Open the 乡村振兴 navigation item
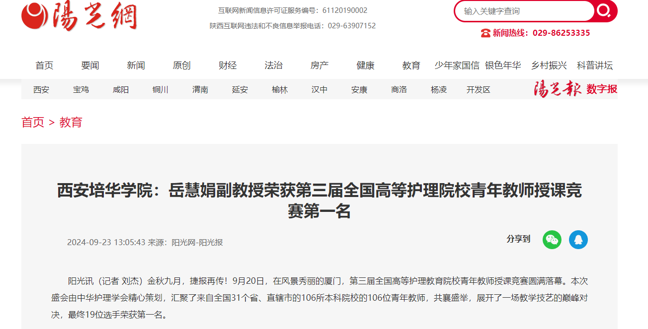This screenshot has height=329, width=648. pyautogui.click(x=549, y=66)
